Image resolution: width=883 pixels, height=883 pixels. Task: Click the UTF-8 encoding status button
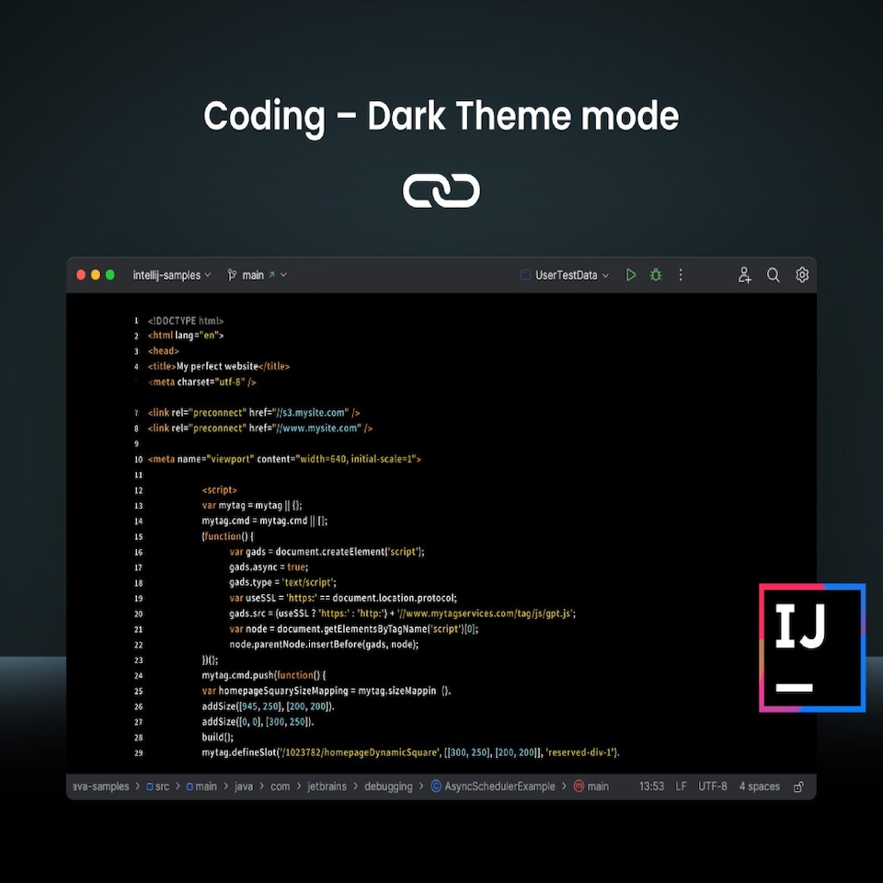click(x=713, y=786)
